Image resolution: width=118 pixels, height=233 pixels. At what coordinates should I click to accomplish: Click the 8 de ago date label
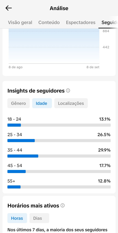click(16, 67)
